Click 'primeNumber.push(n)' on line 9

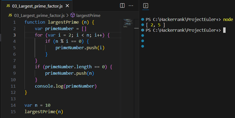70,73
